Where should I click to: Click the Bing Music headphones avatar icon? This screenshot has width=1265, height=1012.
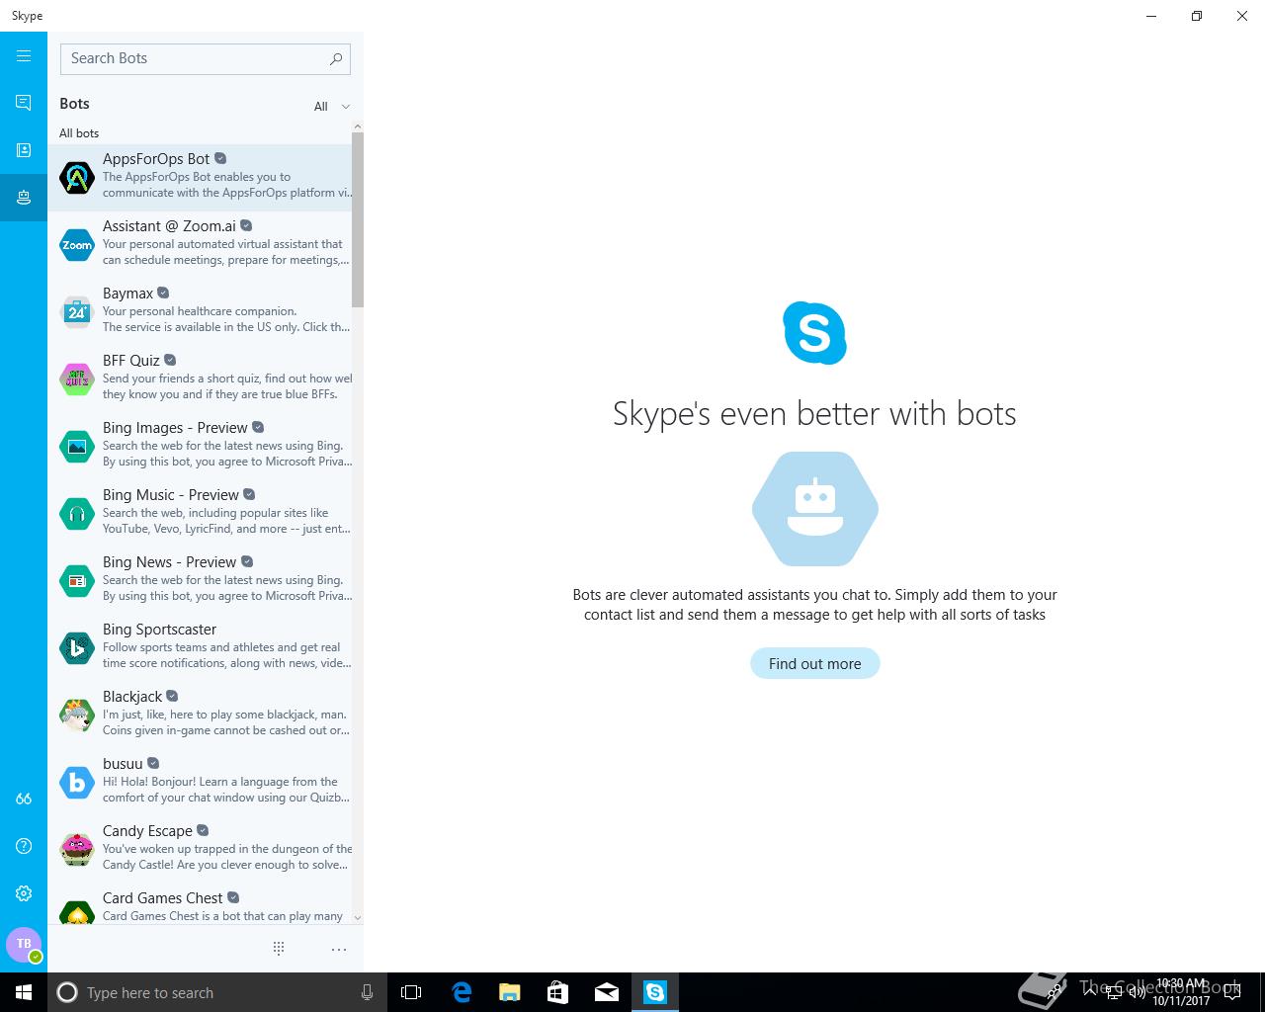77,514
